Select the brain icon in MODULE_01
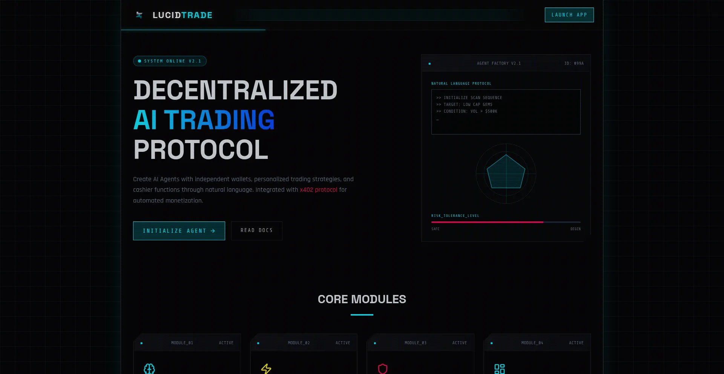This screenshot has width=724, height=374. pos(150,369)
